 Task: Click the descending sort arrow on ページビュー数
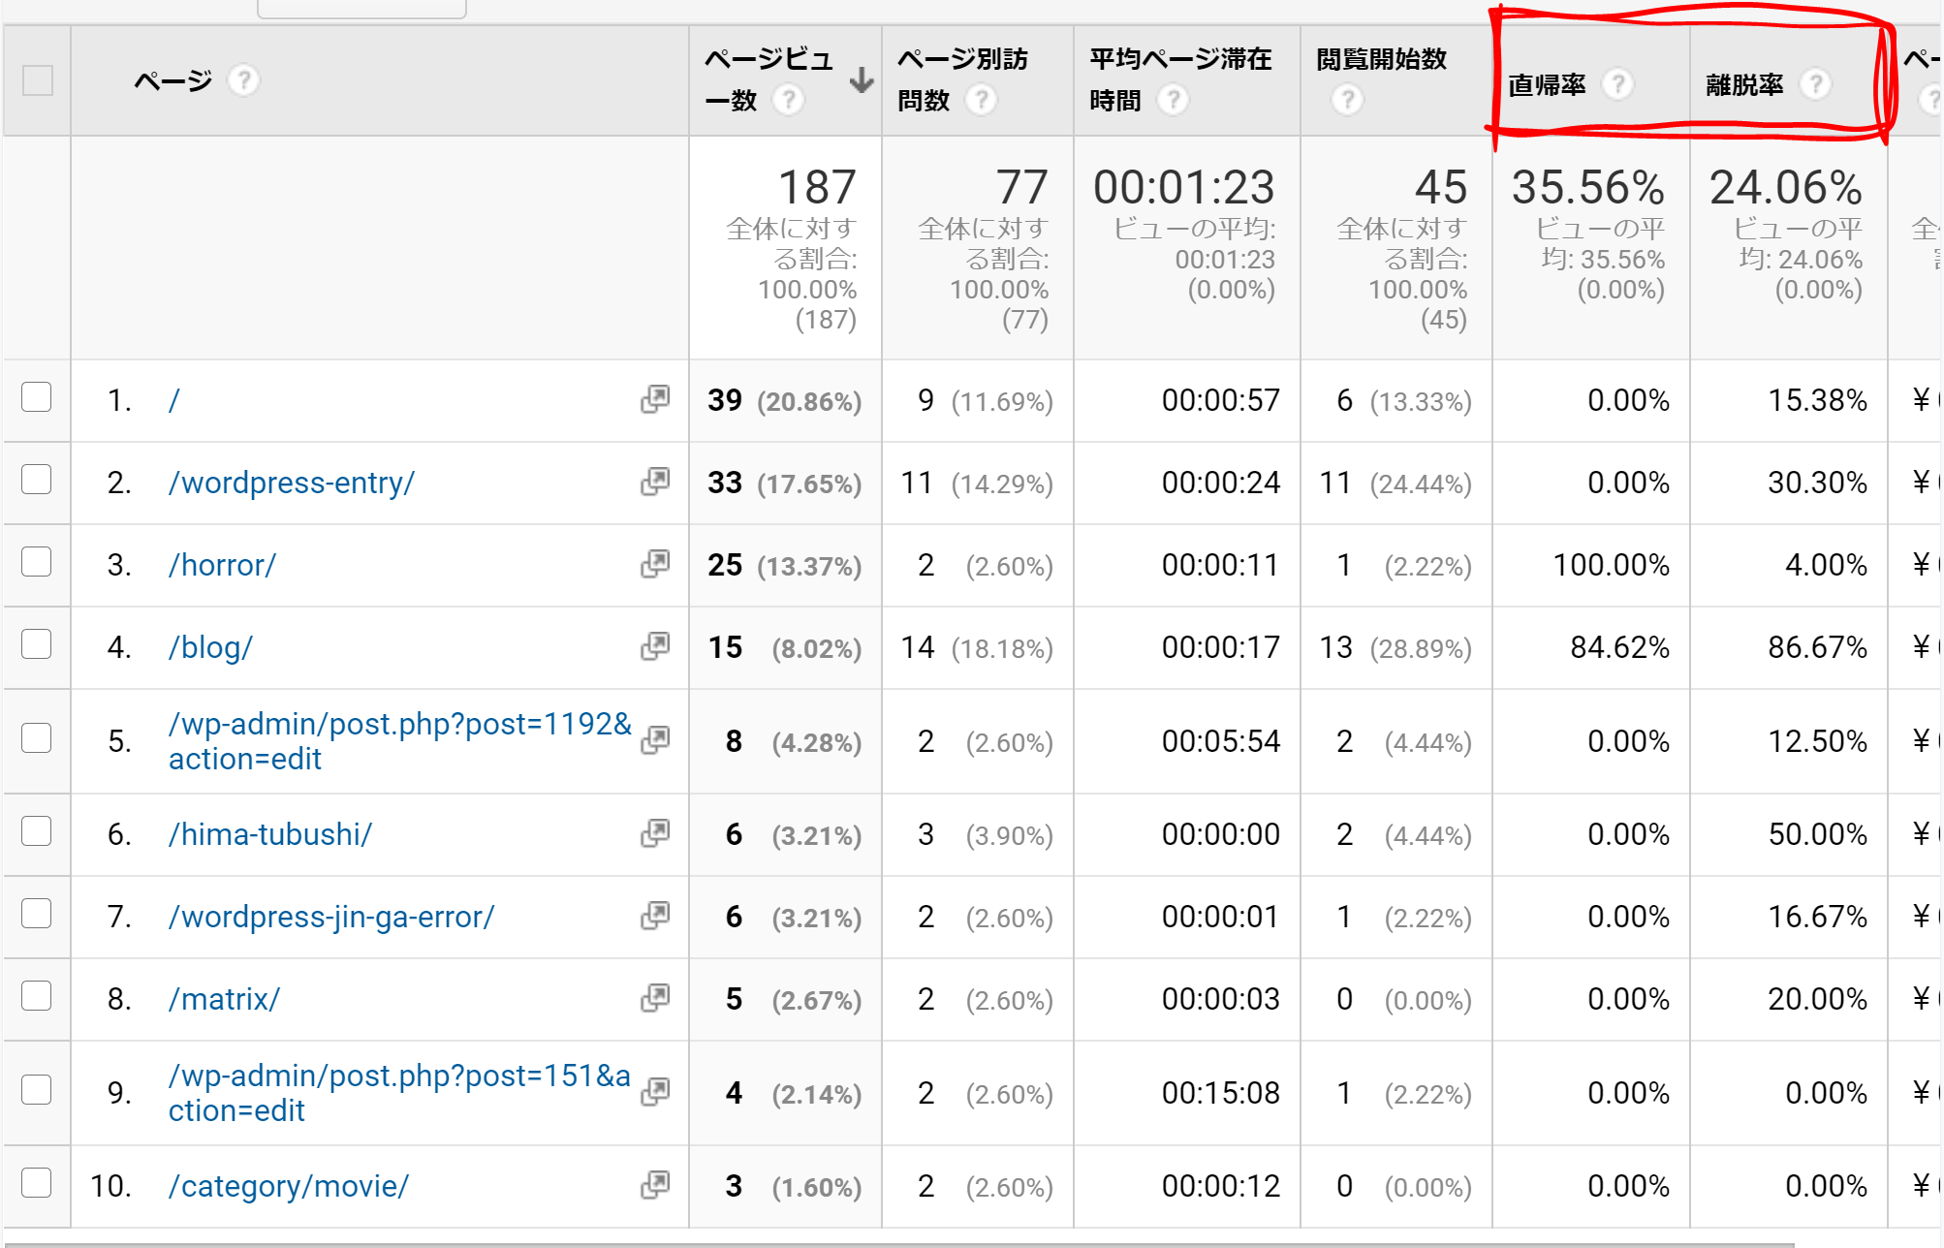(x=862, y=80)
